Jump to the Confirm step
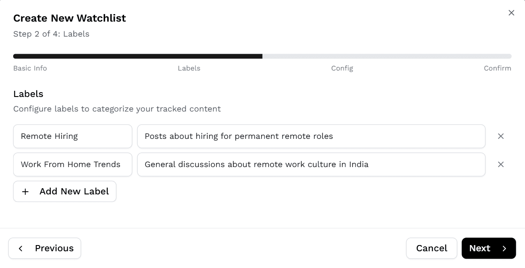The width and height of the screenshot is (525, 268). pyautogui.click(x=497, y=68)
